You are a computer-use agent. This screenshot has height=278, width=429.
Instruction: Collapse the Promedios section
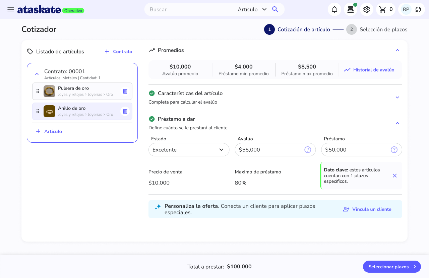tap(397, 50)
